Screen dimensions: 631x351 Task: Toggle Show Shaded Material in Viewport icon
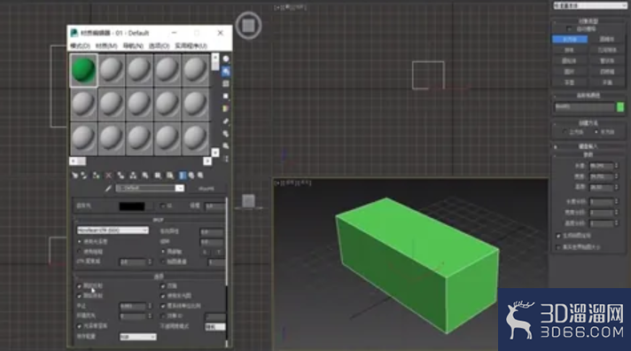[x=170, y=175]
